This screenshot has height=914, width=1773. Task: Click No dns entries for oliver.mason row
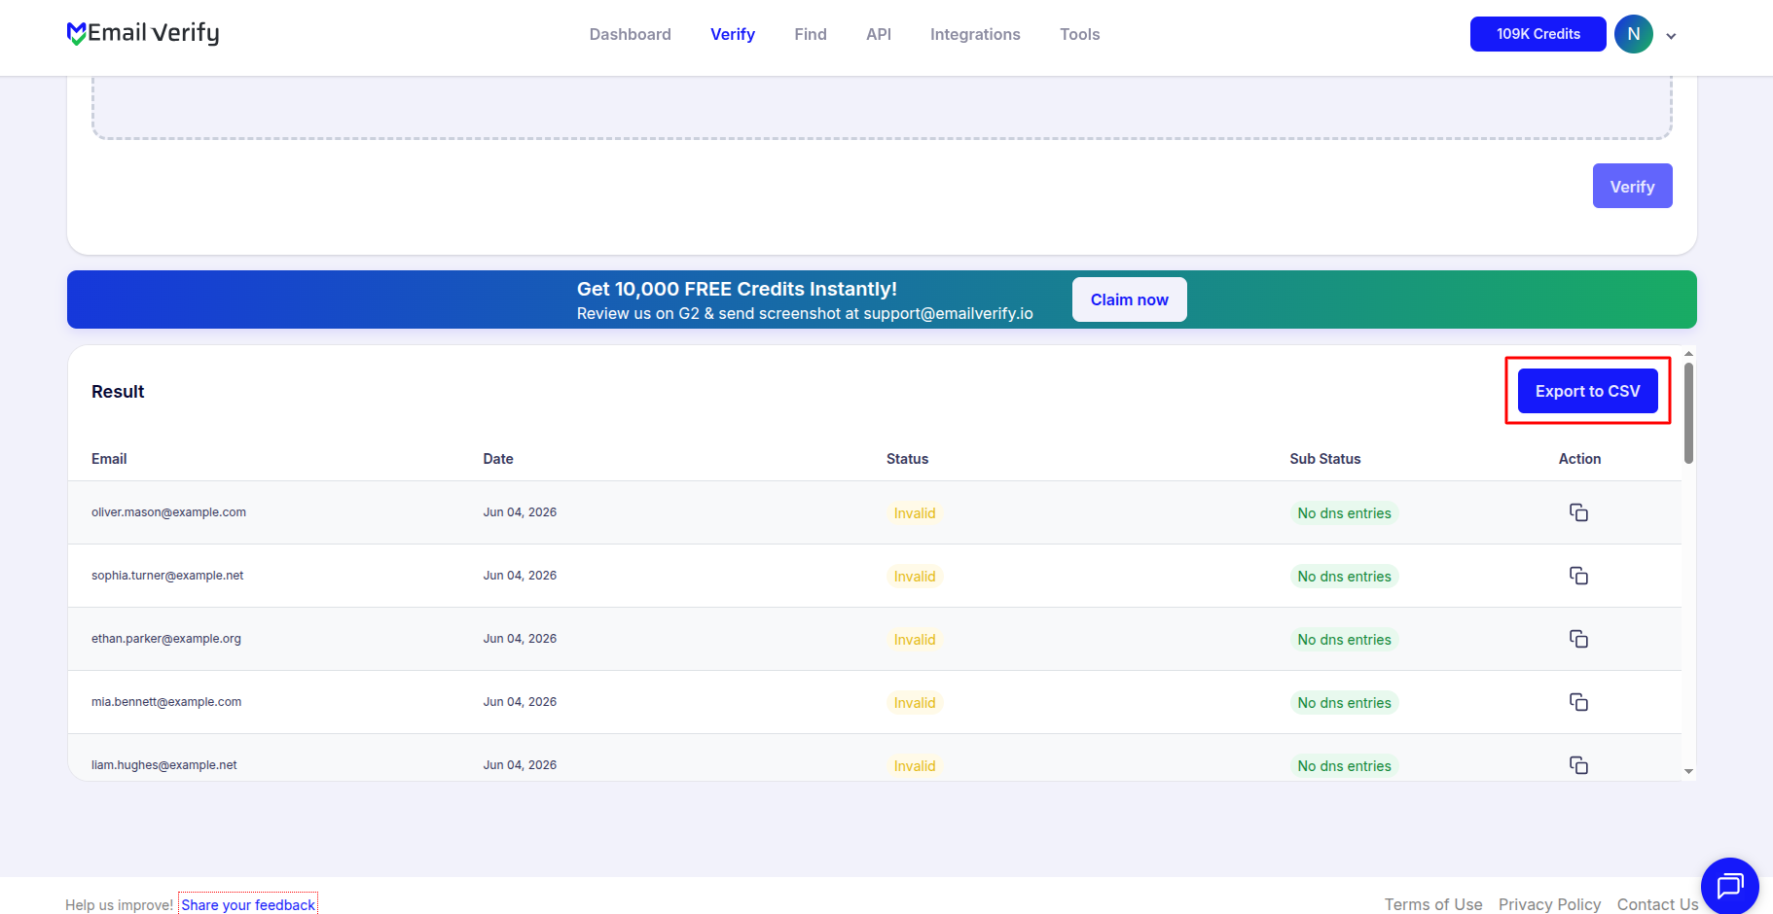[x=1344, y=513]
